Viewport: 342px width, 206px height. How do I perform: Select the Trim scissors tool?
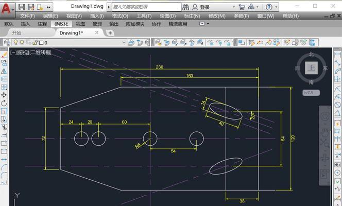point(4,127)
